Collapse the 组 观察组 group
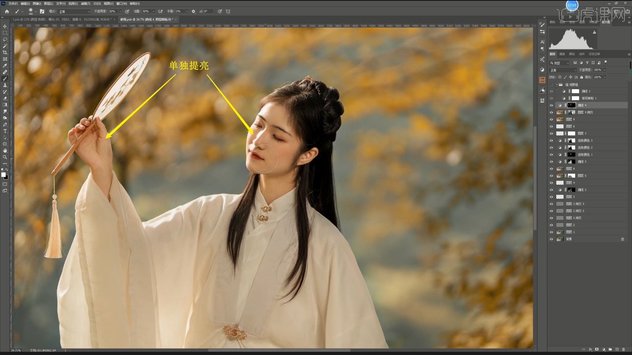The image size is (632, 355). tap(557, 85)
